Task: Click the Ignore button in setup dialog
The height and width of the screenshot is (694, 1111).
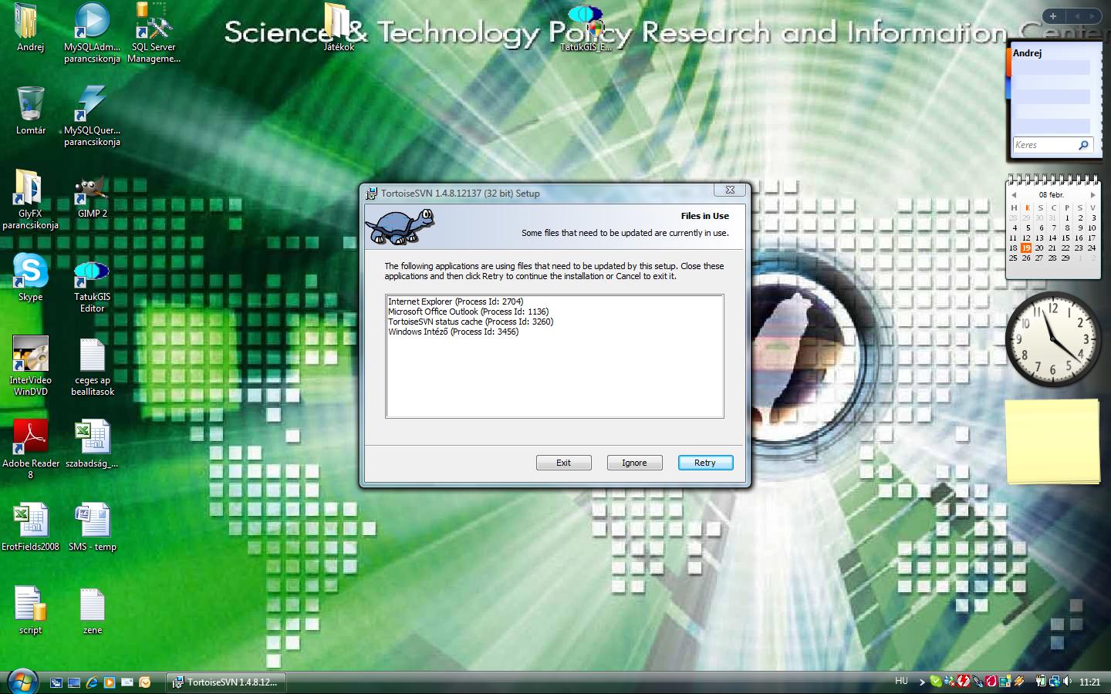Action: tap(634, 463)
